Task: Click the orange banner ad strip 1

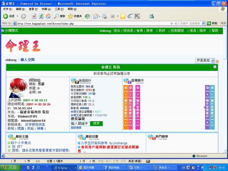Action: coord(126,107)
